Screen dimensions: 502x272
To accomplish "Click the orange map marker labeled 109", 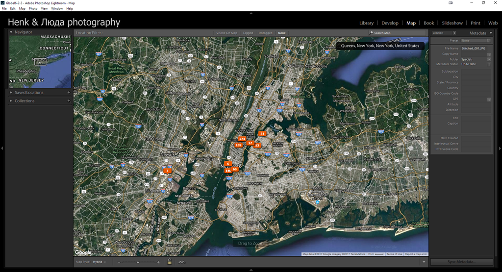I will pos(239,145).
